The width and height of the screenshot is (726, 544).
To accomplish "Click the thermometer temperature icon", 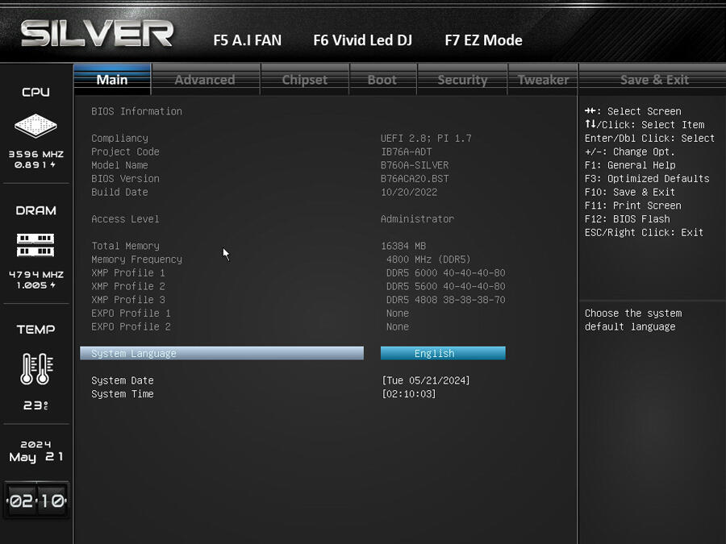I will pyautogui.click(x=36, y=368).
